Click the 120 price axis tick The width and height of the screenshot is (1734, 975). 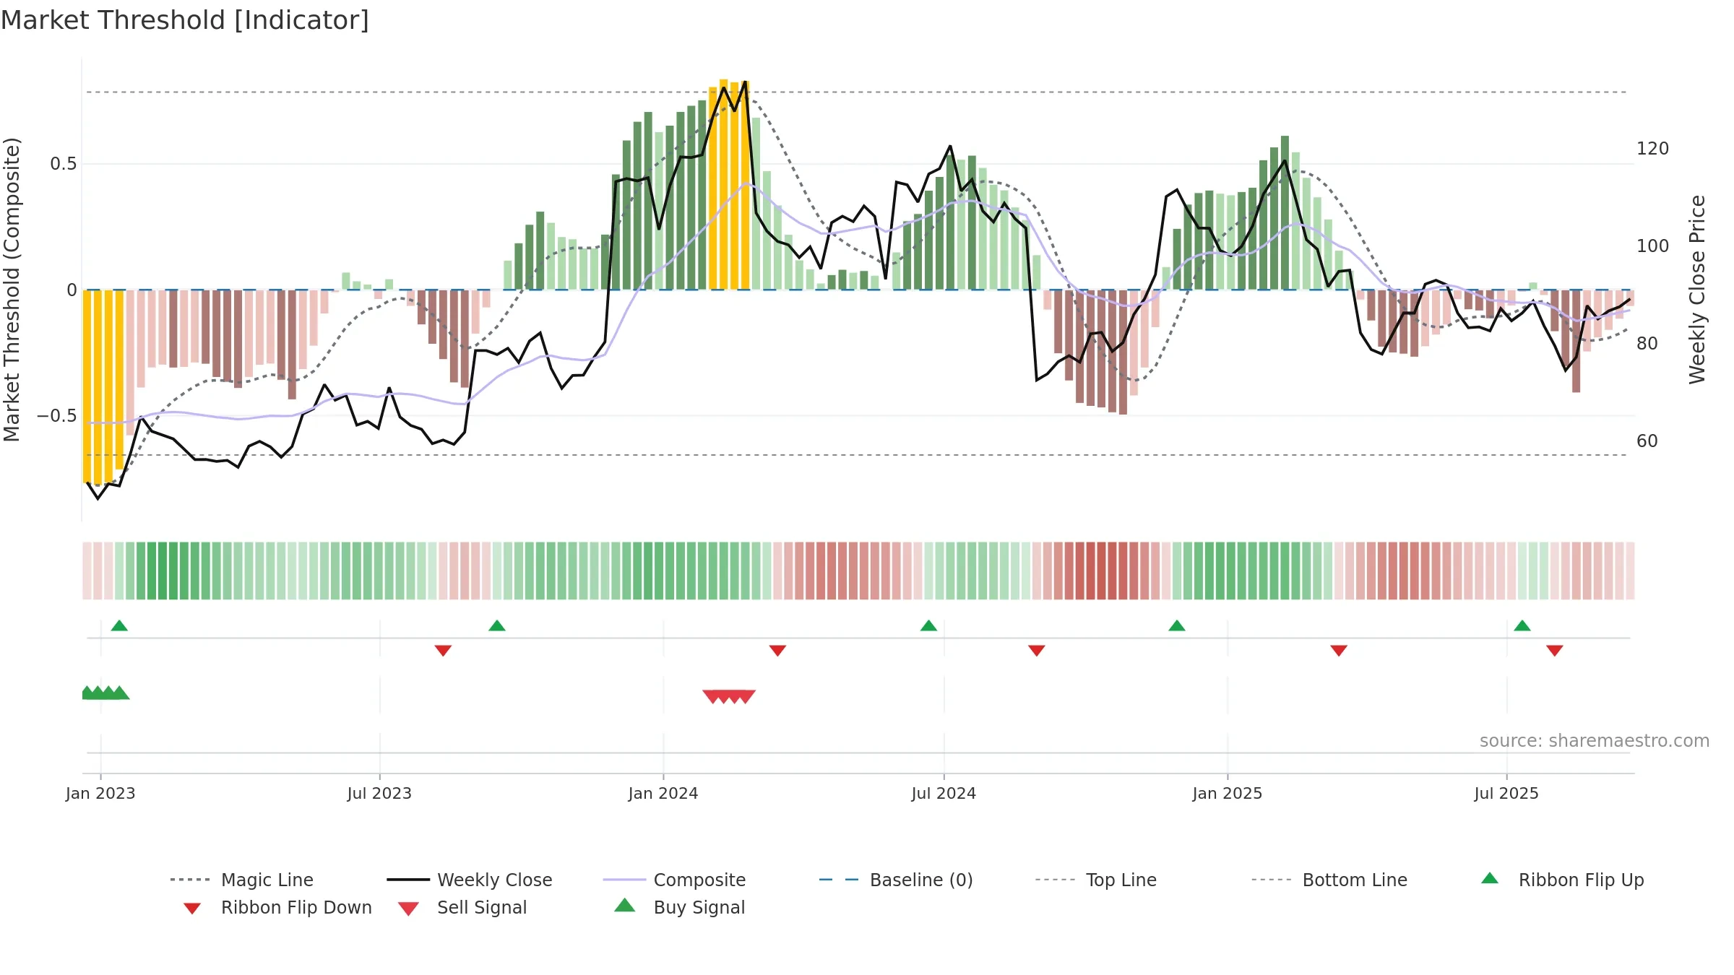(x=1653, y=149)
